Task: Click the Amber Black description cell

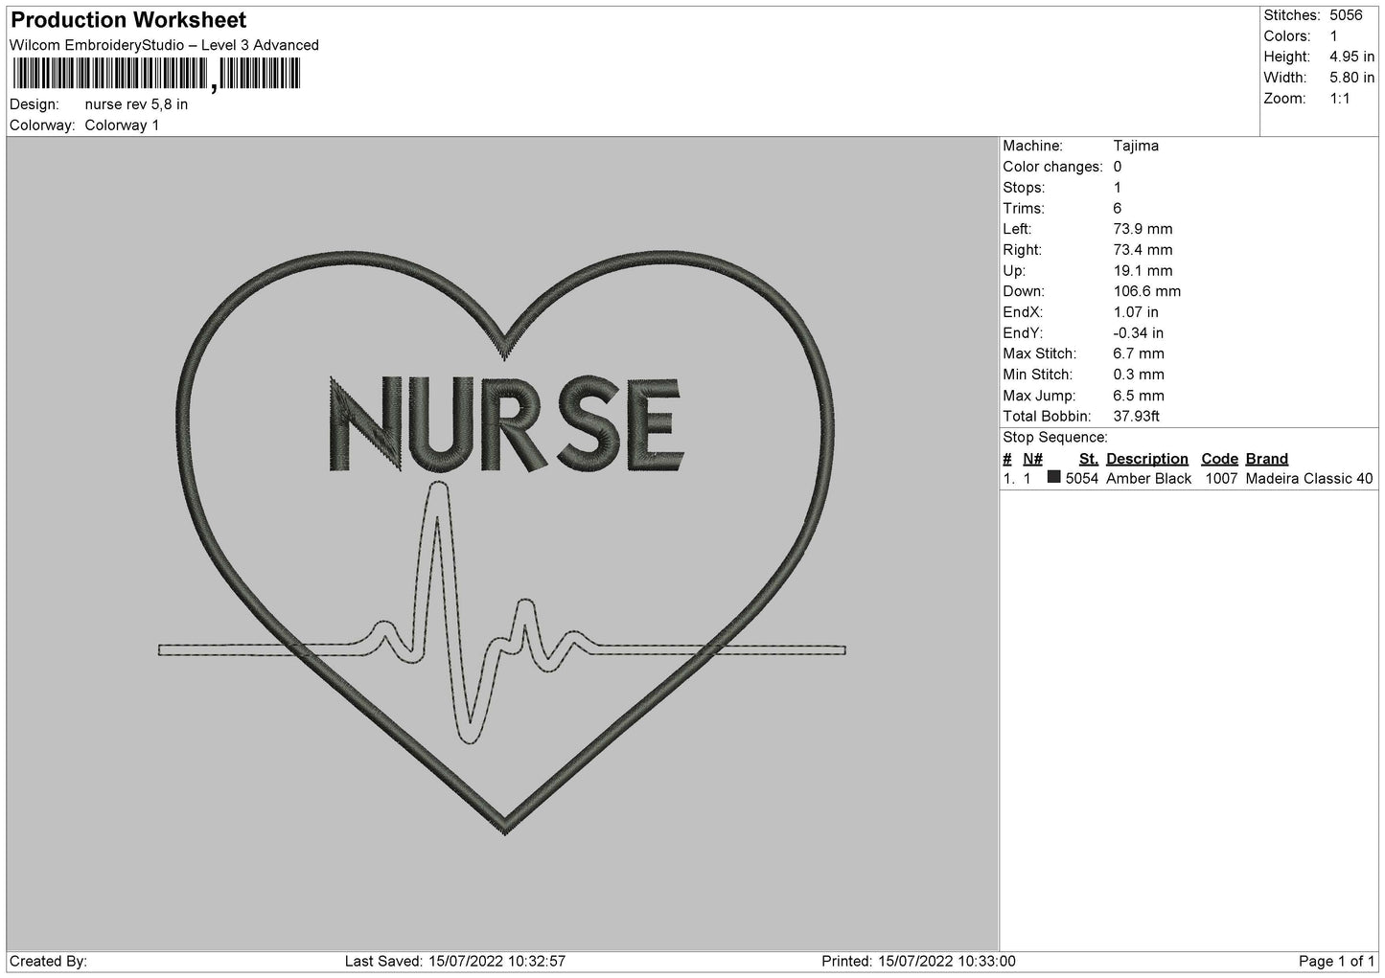Action: coord(1148,479)
